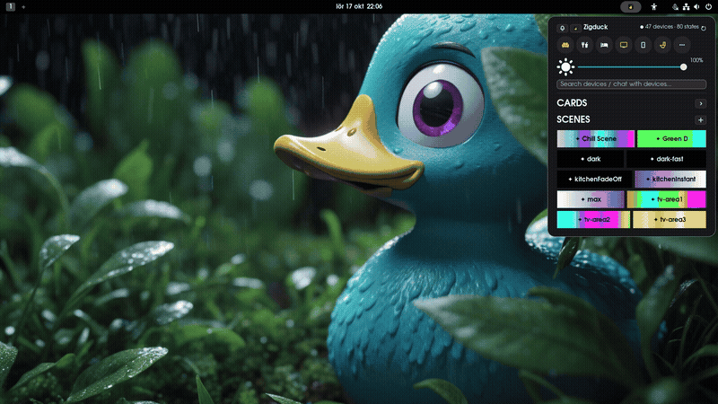Click the wired network tray icon
718x404 pixels.
coord(686,7)
